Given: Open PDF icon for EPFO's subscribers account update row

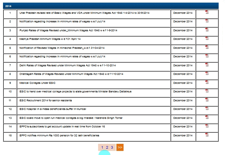Looking at the screenshot, I should [x=207, y=126].
